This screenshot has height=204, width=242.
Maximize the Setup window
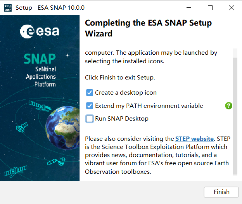(210, 7)
